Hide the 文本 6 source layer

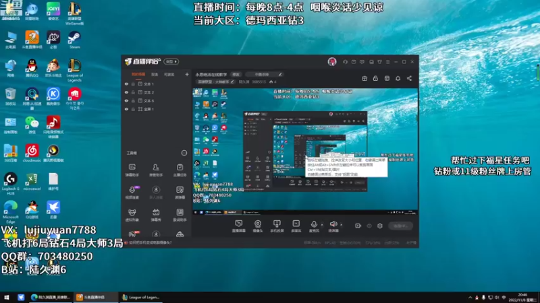(126, 100)
